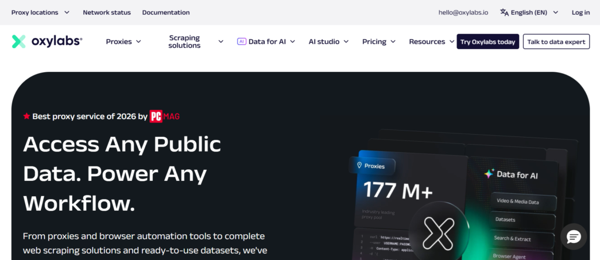
Task: Expand the Scraping solutions menu
Action: pos(196,42)
